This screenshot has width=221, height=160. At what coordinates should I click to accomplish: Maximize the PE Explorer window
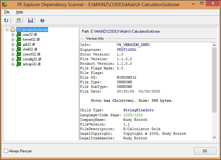click(202, 3)
